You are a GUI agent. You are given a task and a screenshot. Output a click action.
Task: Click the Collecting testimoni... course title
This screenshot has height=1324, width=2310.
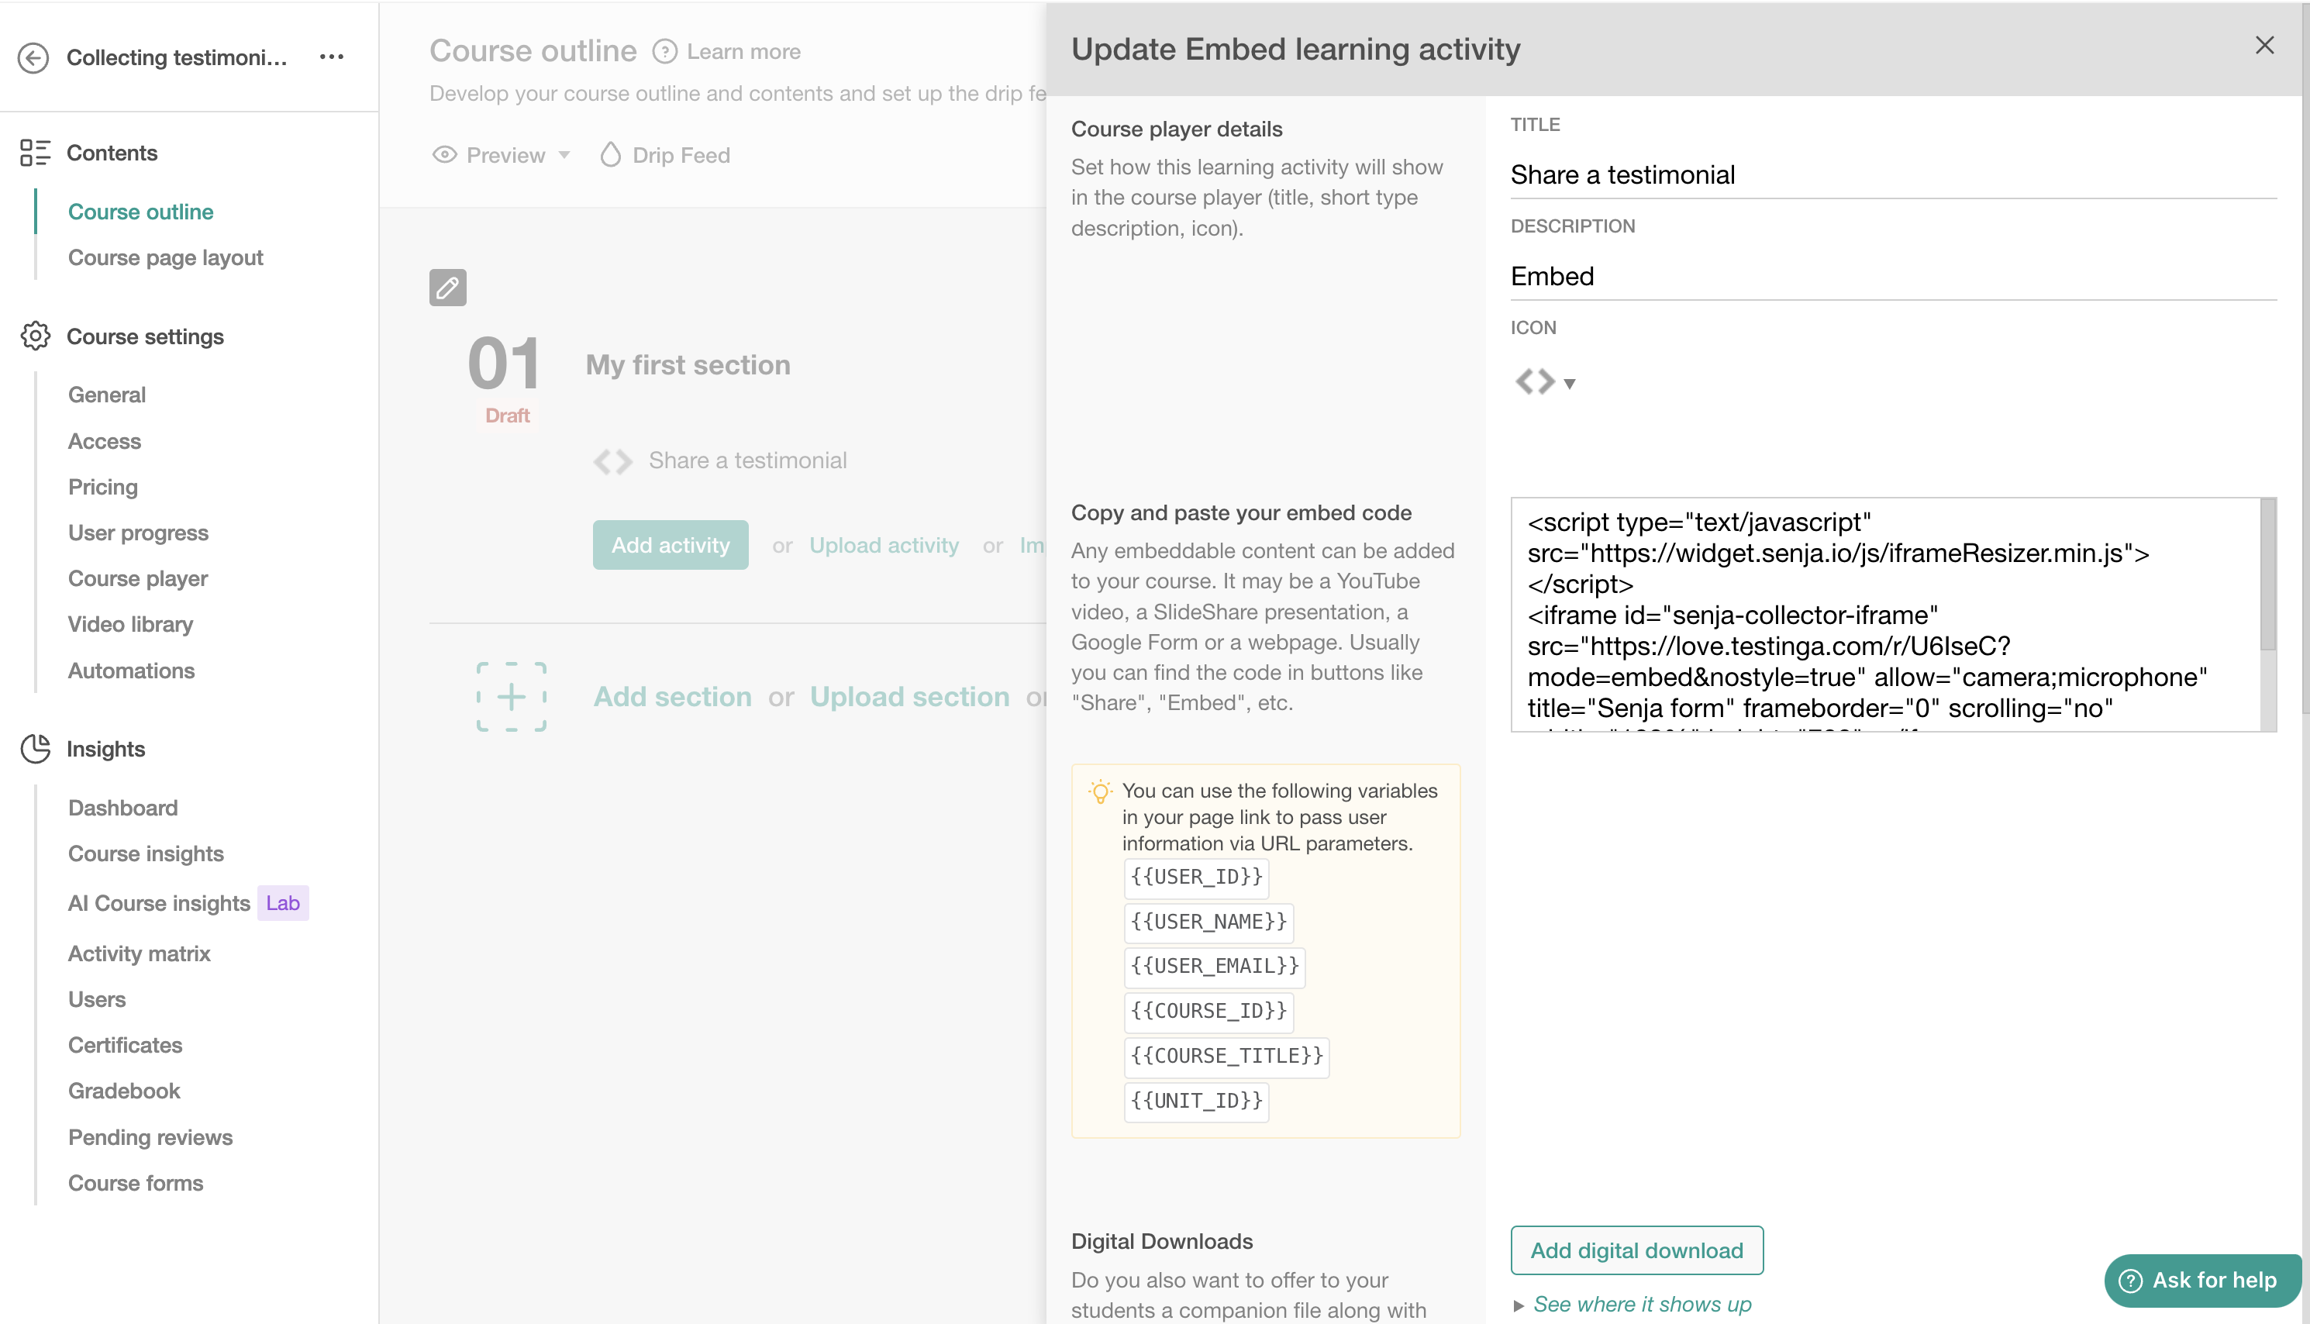coord(177,57)
